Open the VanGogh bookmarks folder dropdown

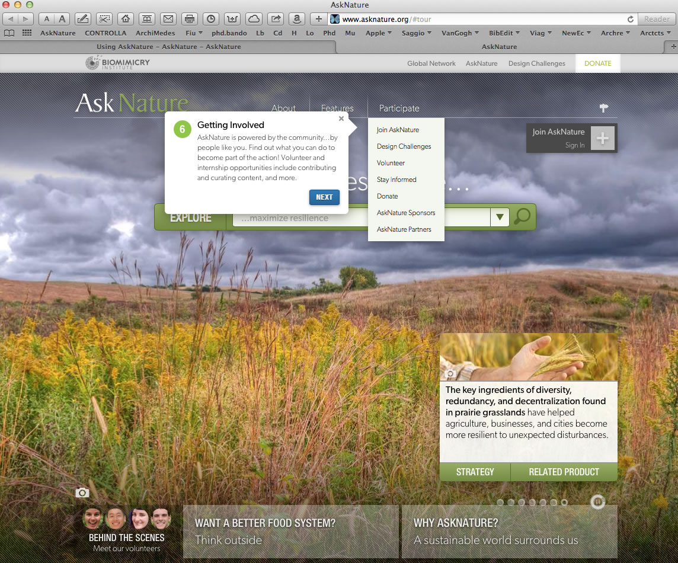[460, 33]
